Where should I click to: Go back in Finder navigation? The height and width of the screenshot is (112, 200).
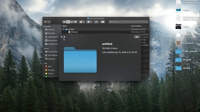tap(45, 22)
